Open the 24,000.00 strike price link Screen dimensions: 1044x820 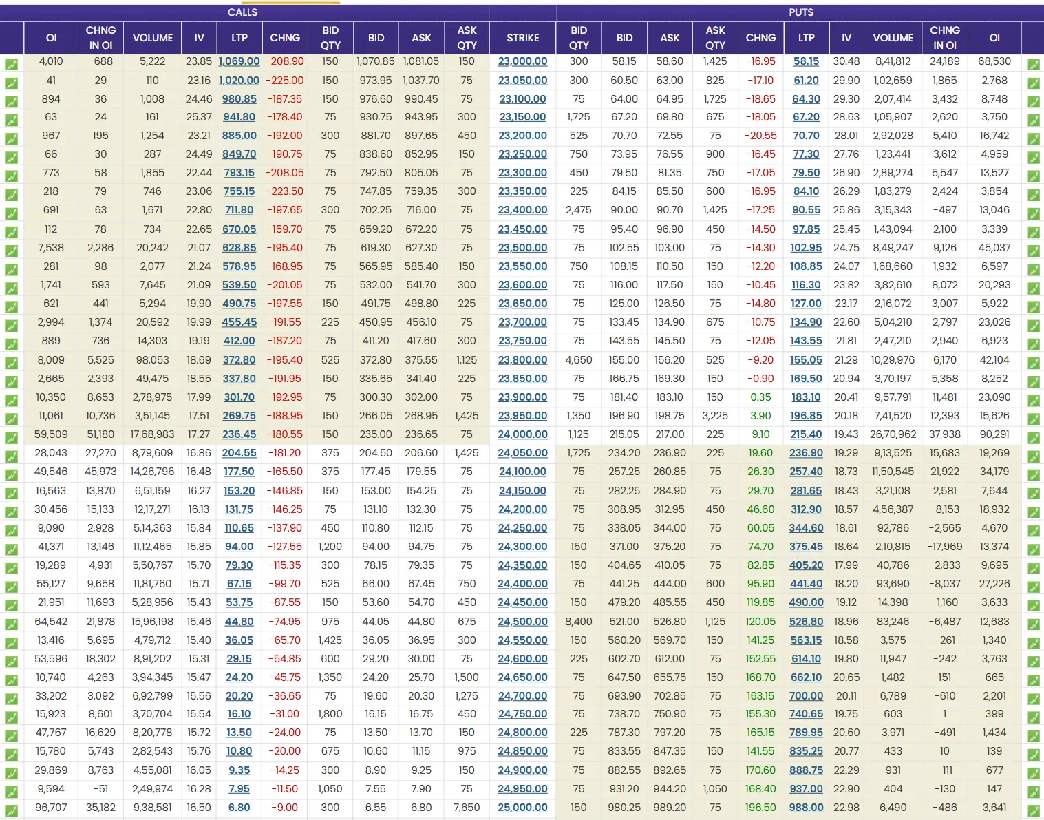click(x=522, y=434)
